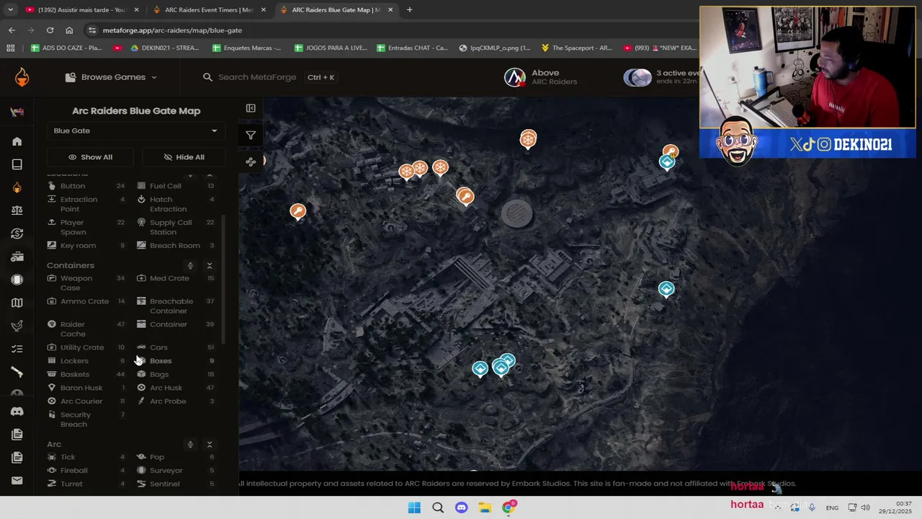
Task: Open the Blue Gate map dropdown
Action: (135, 130)
